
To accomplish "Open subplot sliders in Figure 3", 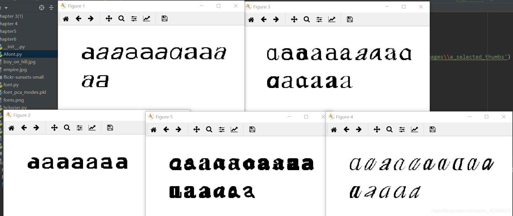I will click(319, 19).
